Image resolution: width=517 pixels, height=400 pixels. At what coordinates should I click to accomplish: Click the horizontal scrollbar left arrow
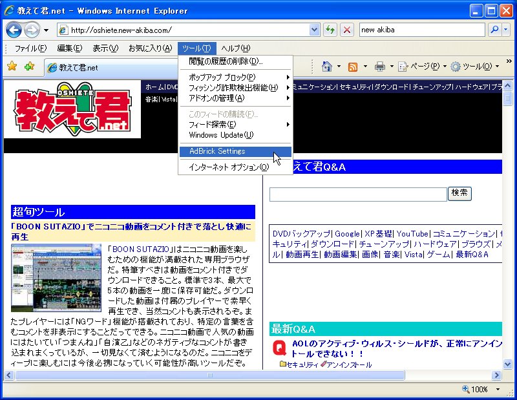point(8,375)
